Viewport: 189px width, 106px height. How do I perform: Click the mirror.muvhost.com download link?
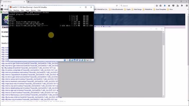point(30,81)
